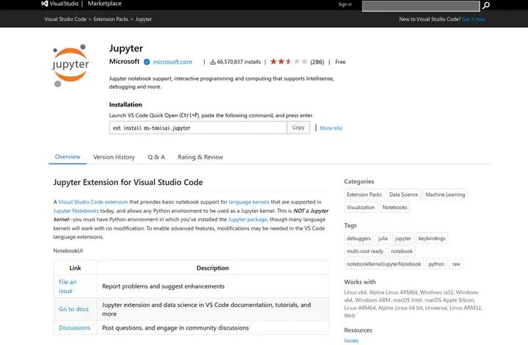The width and height of the screenshot is (528, 345).
Task: Go to Visual Studio Code breadcrumb
Action: 65,19
